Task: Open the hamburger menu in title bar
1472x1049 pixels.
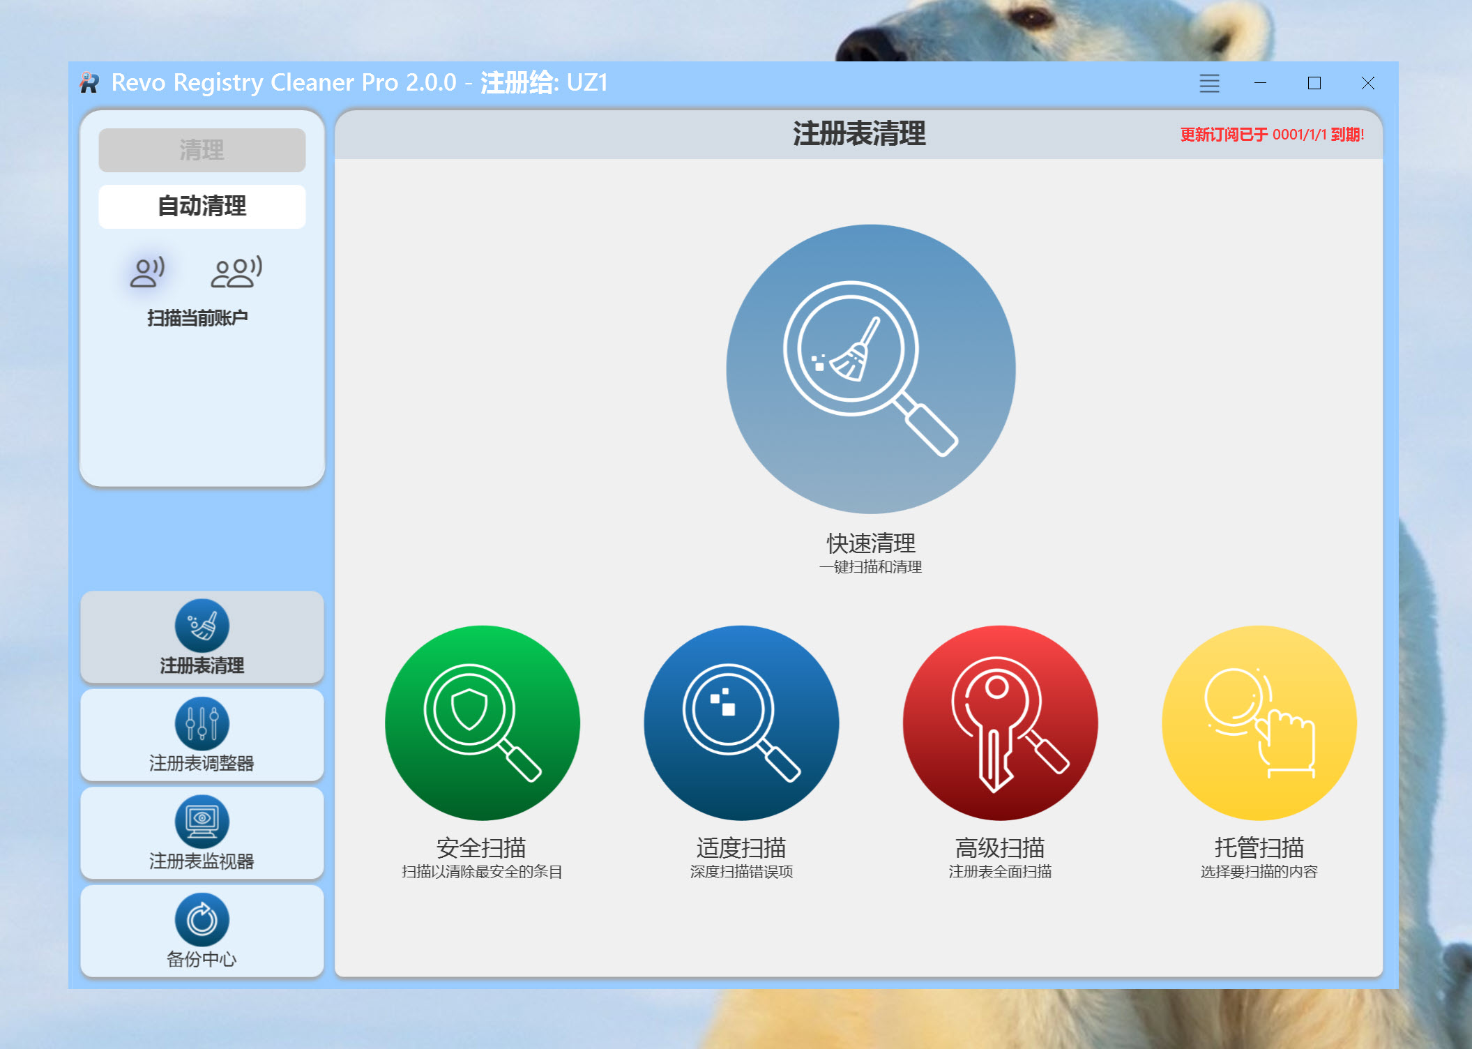Action: (1209, 84)
